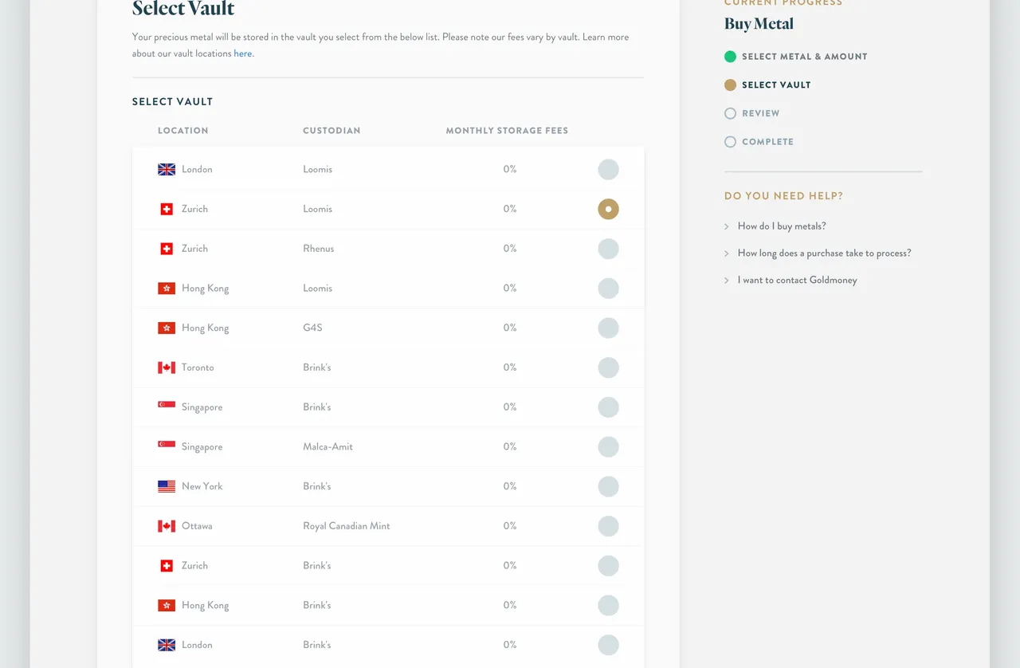Click the green Select Metal & Amount step dot
The height and width of the screenshot is (668, 1020).
(730, 57)
